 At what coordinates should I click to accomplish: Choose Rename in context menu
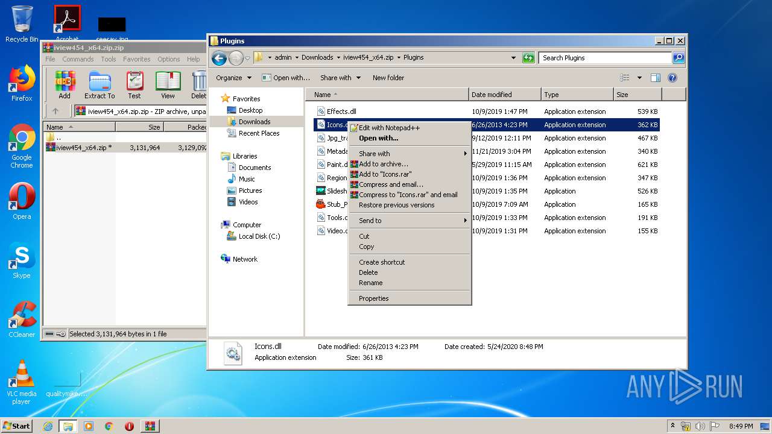coord(410,283)
